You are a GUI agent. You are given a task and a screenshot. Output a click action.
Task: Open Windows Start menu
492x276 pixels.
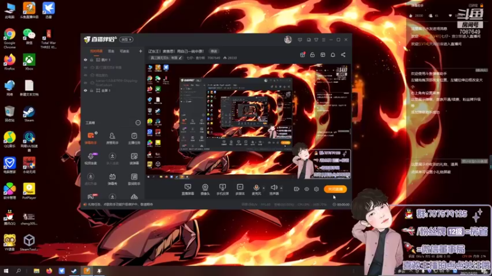pyautogui.click(x=6, y=271)
